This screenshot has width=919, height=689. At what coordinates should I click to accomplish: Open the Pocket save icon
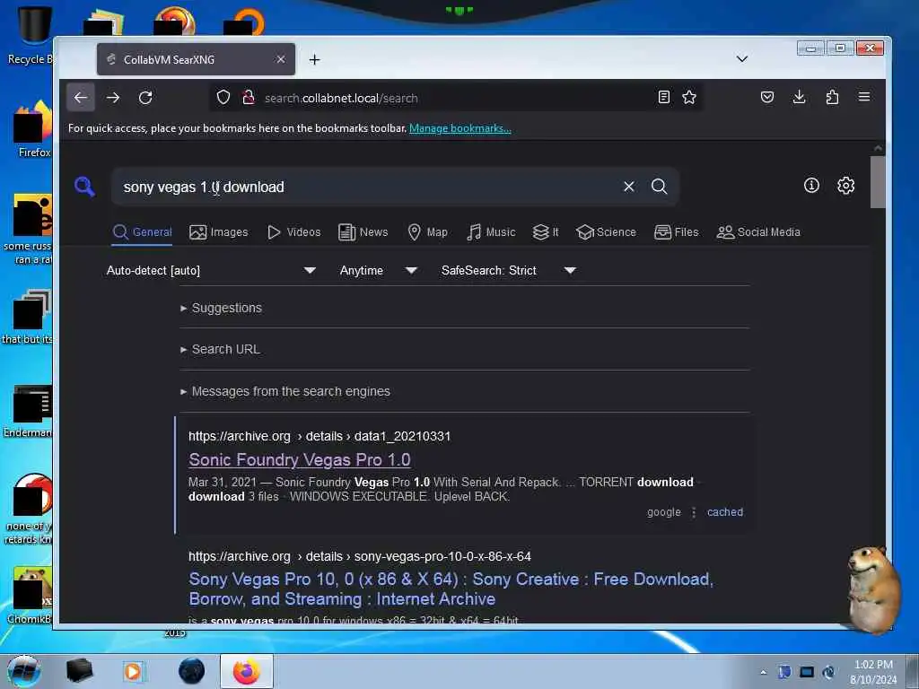tap(767, 97)
